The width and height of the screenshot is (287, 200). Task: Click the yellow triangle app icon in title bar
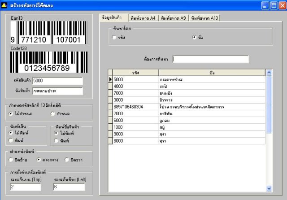coord(4,5)
